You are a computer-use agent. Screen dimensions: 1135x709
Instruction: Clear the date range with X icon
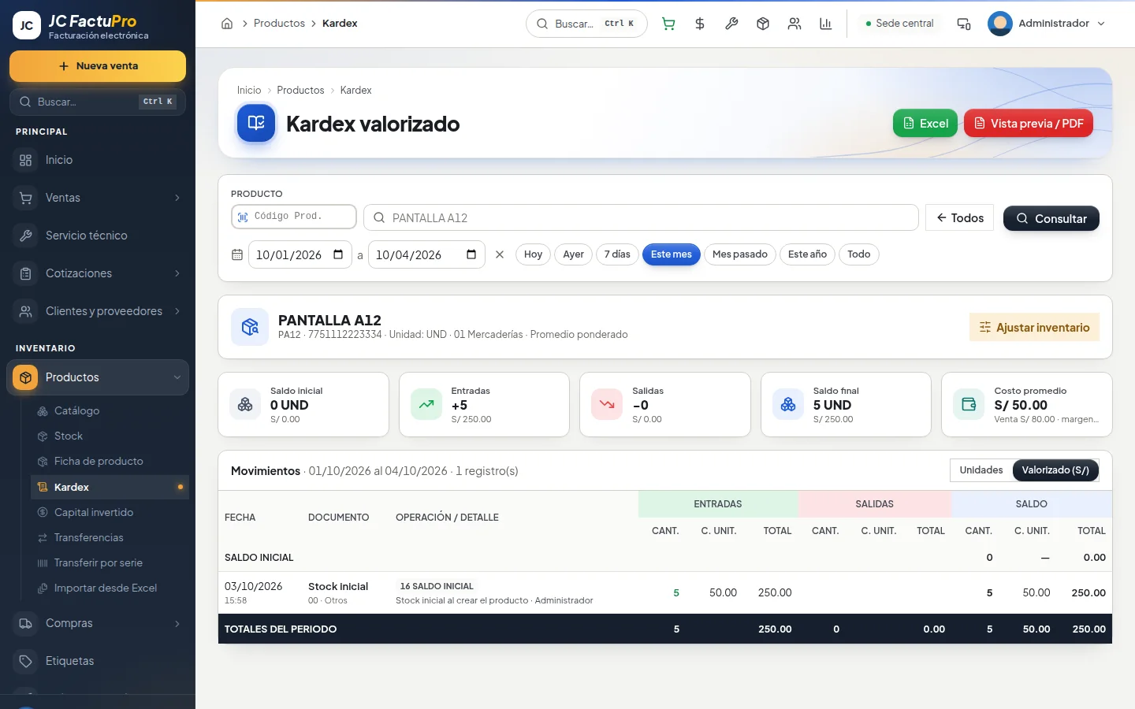(500, 254)
